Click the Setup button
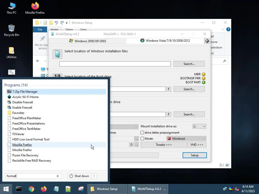The height and width of the screenshot is (194, 259). click(195, 155)
